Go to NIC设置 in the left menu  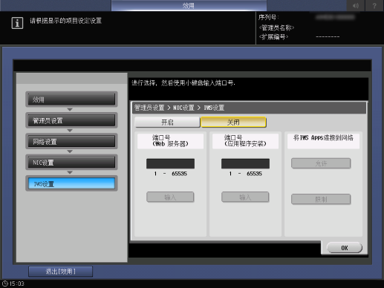[71, 163]
